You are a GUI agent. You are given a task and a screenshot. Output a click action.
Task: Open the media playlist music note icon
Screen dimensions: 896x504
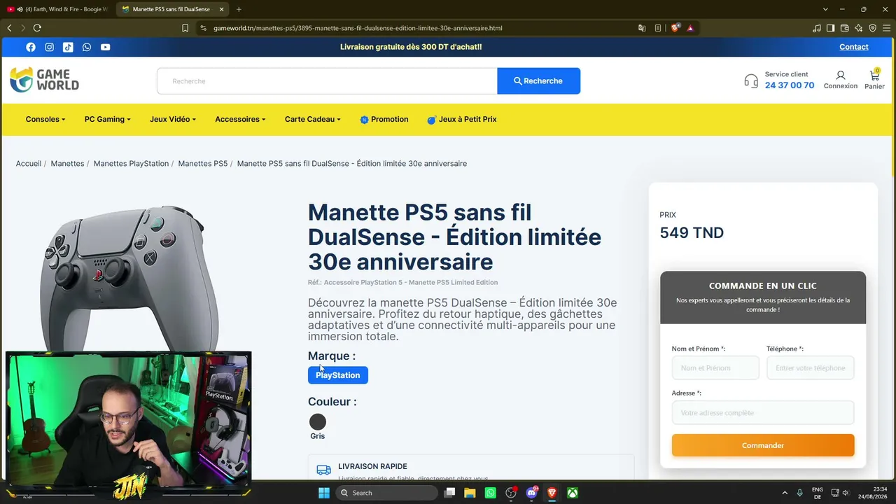pos(817,28)
